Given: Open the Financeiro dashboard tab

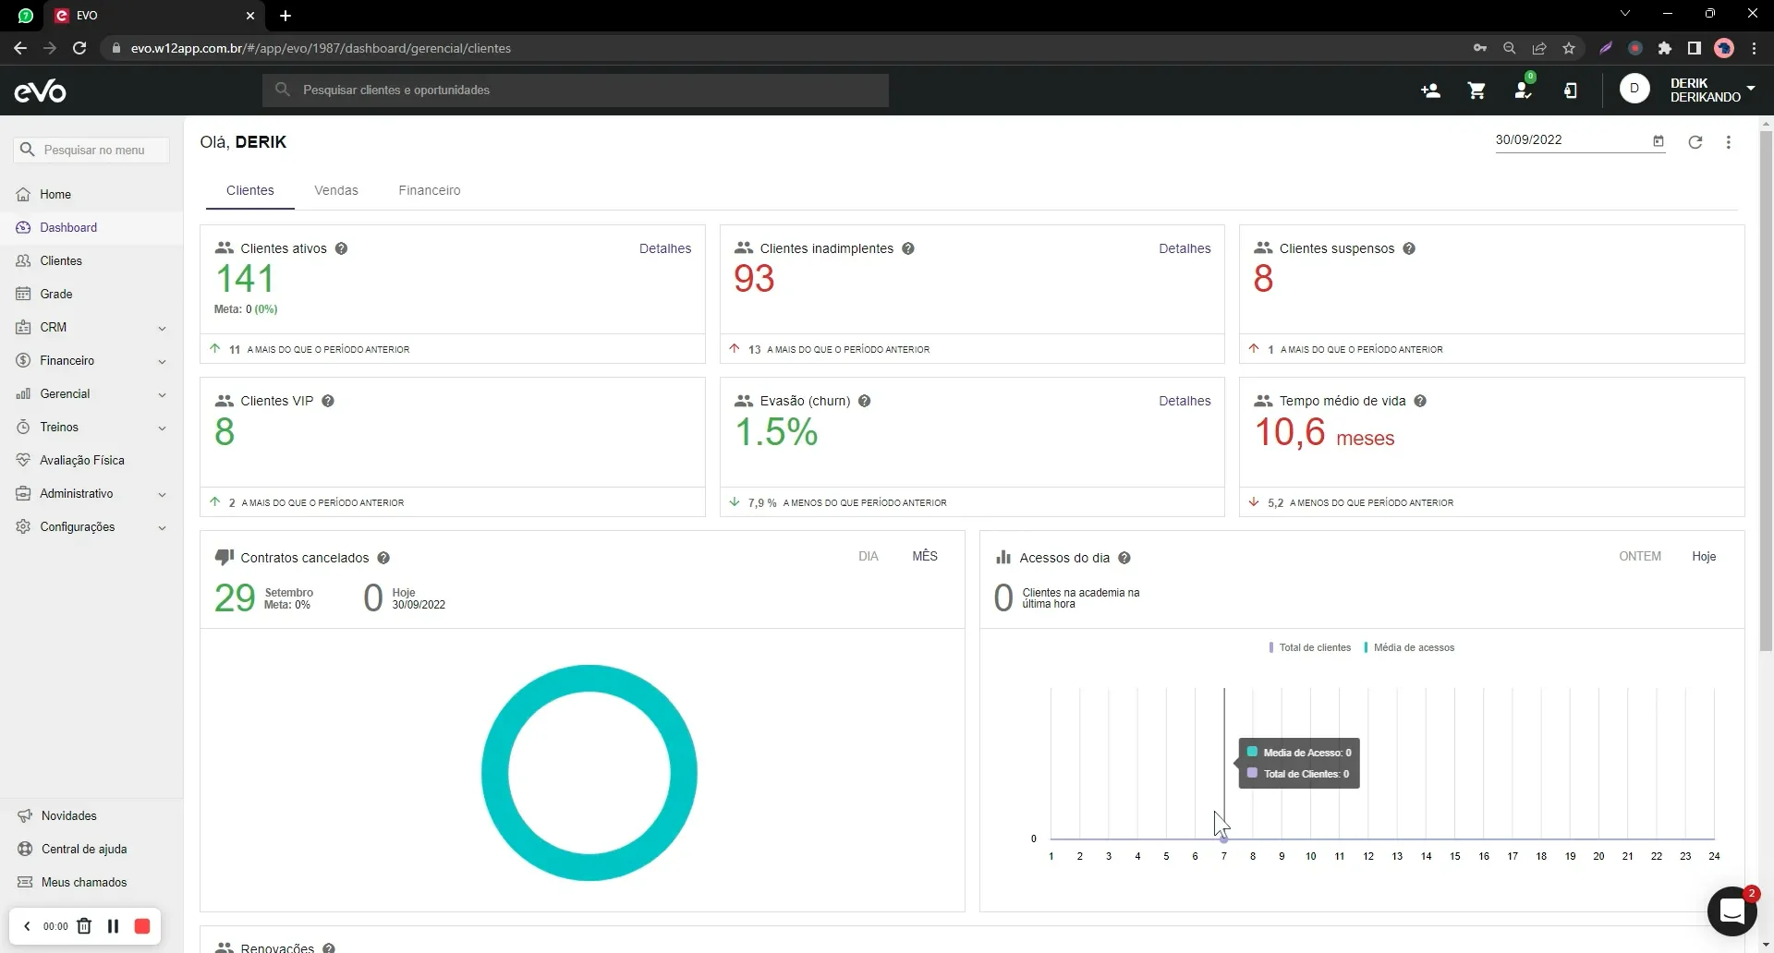Looking at the screenshot, I should [x=429, y=190].
